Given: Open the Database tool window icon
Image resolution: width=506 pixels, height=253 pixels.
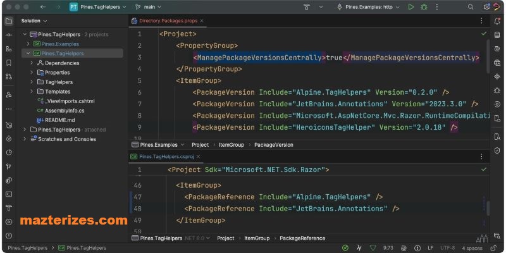Looking at the screenshot, I should pos(497,35).
